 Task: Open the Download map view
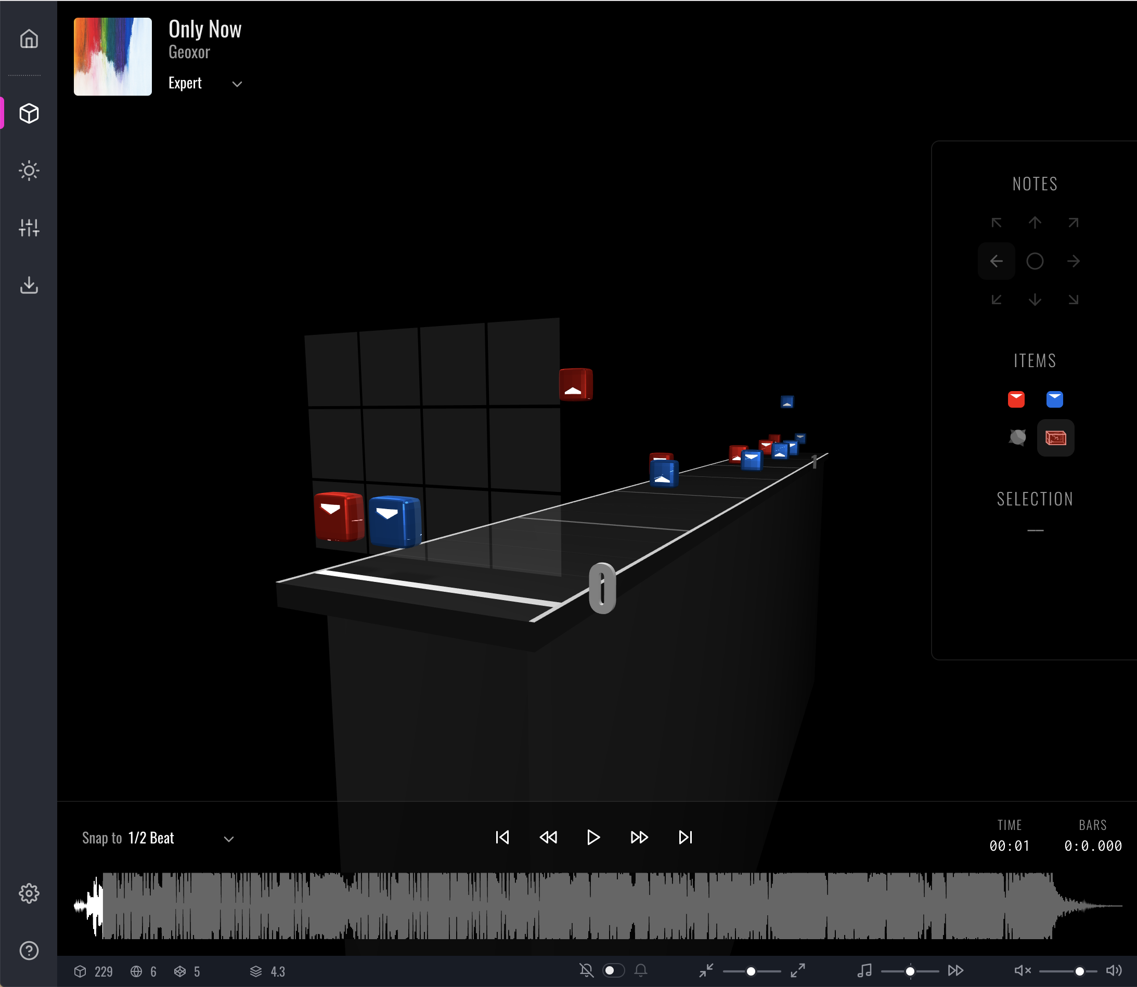click(29, 285)
